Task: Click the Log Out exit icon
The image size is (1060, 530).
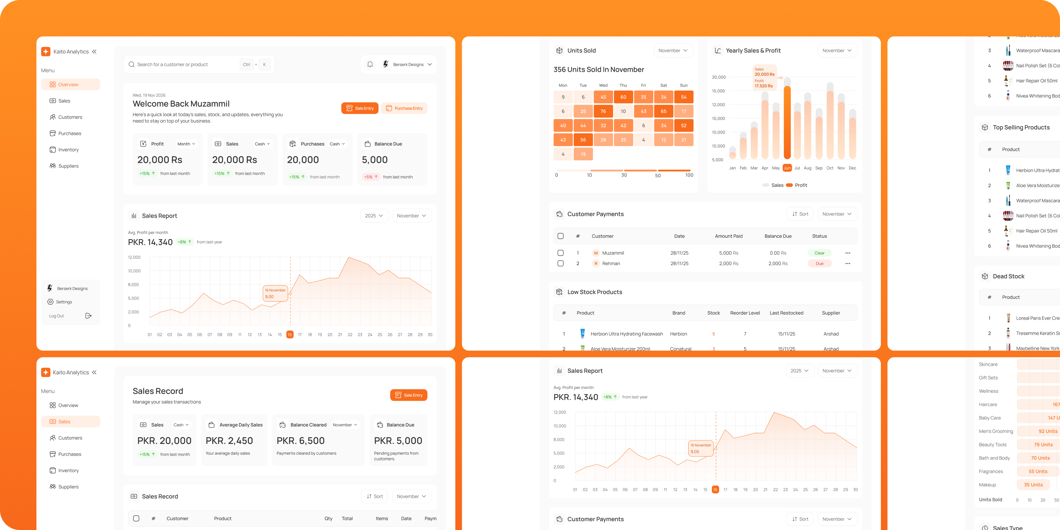Action: pyautogui.click(x=88, y=316)
